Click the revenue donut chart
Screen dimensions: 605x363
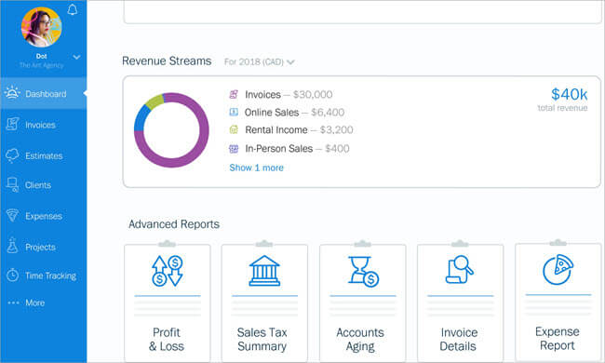point(171,130)
